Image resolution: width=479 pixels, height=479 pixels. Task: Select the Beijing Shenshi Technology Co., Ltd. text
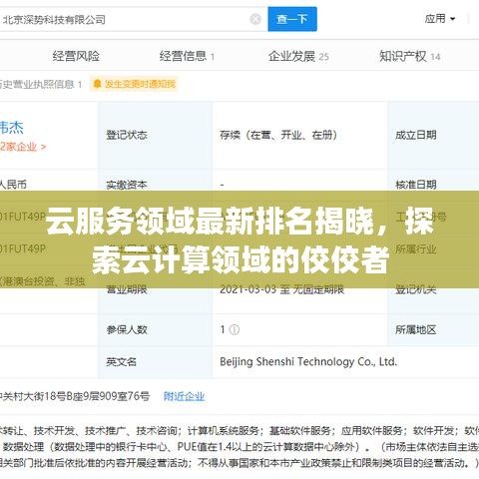point(308,361)
